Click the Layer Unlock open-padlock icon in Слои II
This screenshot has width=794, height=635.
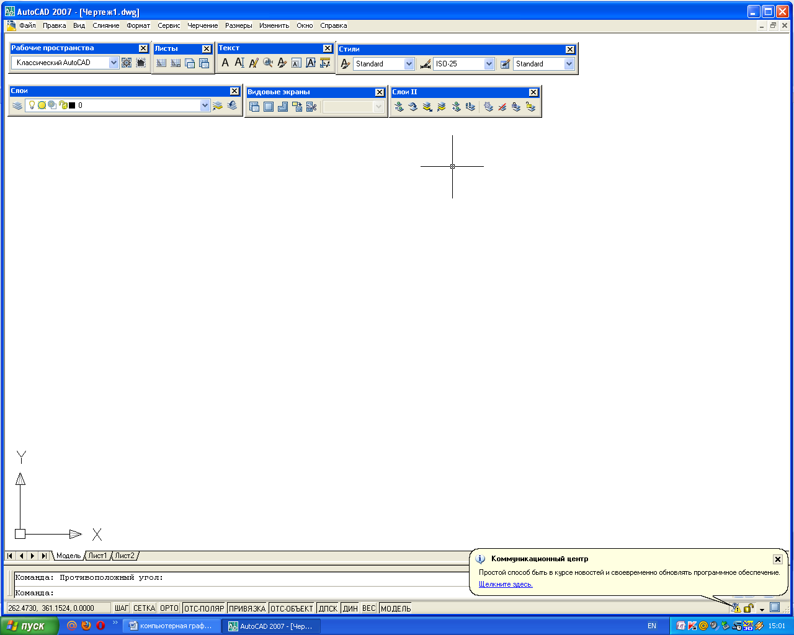(530, 107)
